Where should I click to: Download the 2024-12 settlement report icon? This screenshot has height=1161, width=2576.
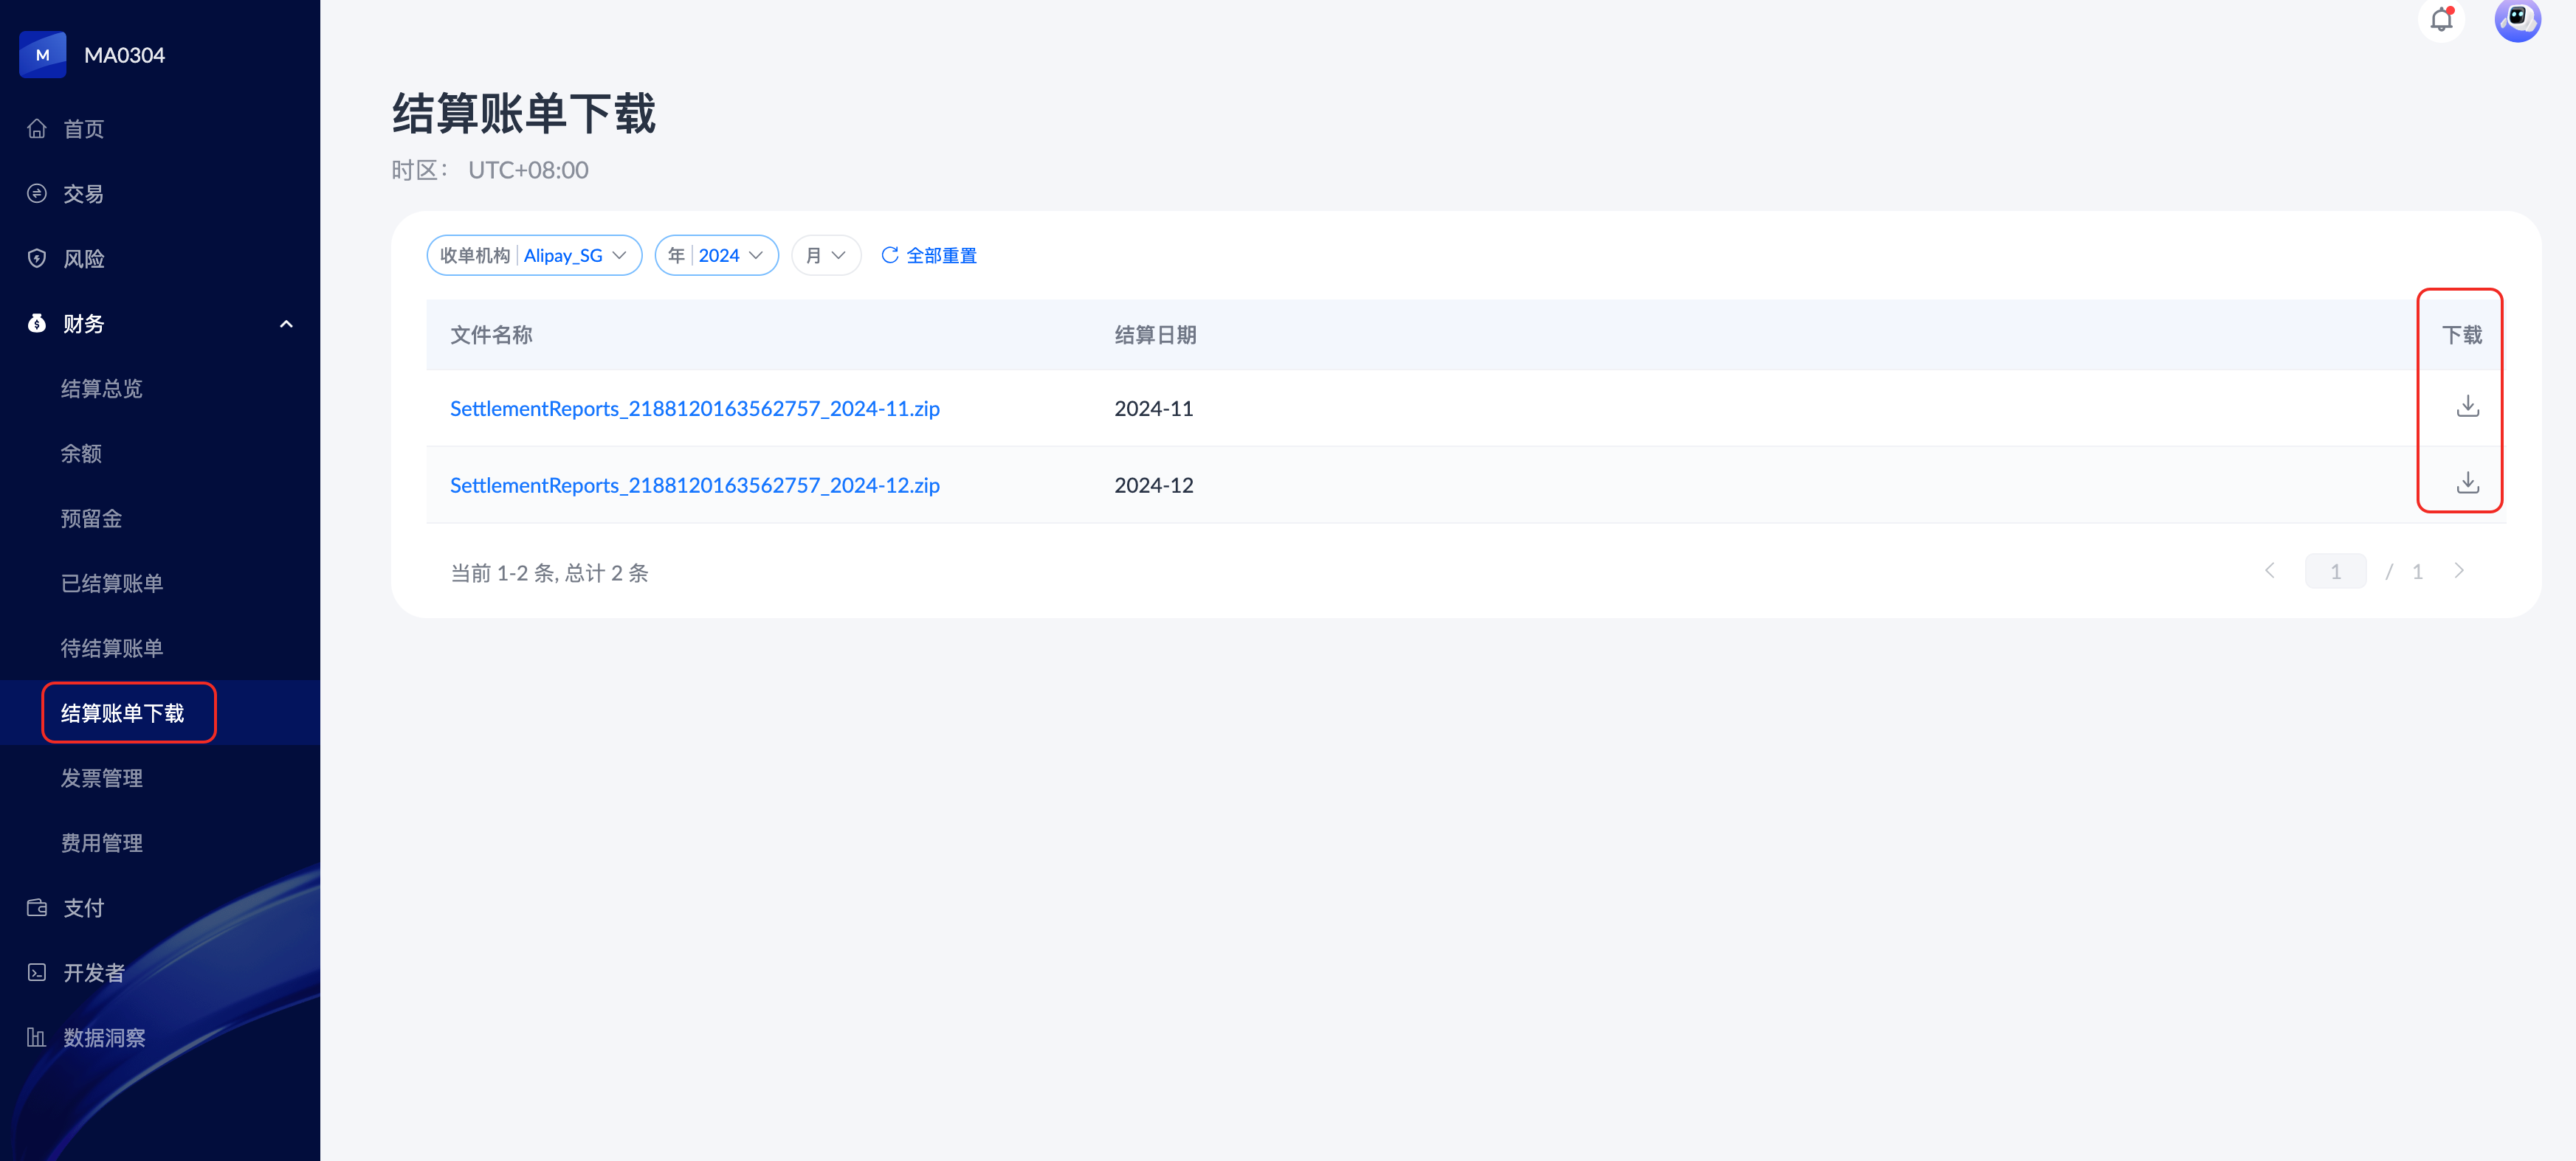point(2467,484)
